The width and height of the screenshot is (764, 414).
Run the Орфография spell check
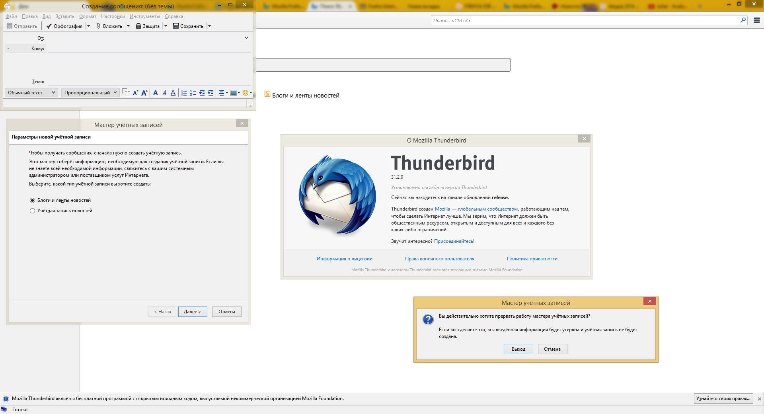click(64, 26)
